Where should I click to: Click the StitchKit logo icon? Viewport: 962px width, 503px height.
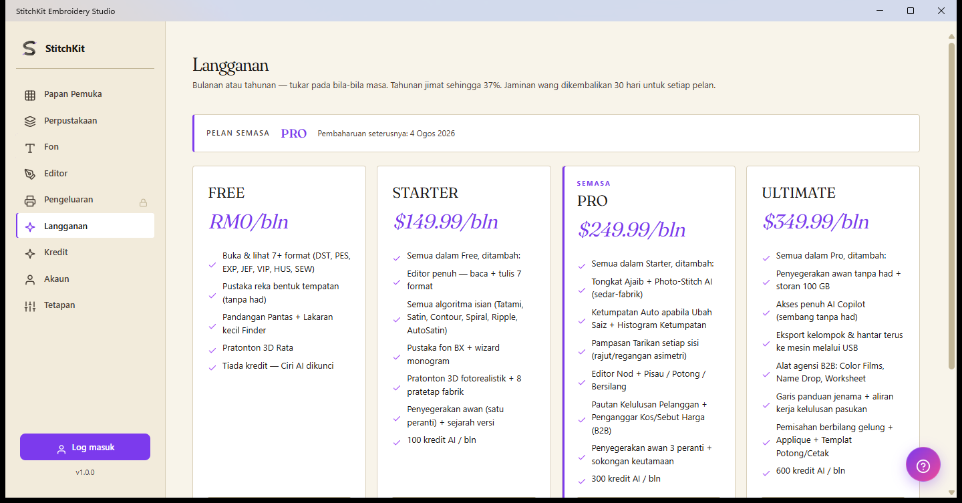pos(29,48)
